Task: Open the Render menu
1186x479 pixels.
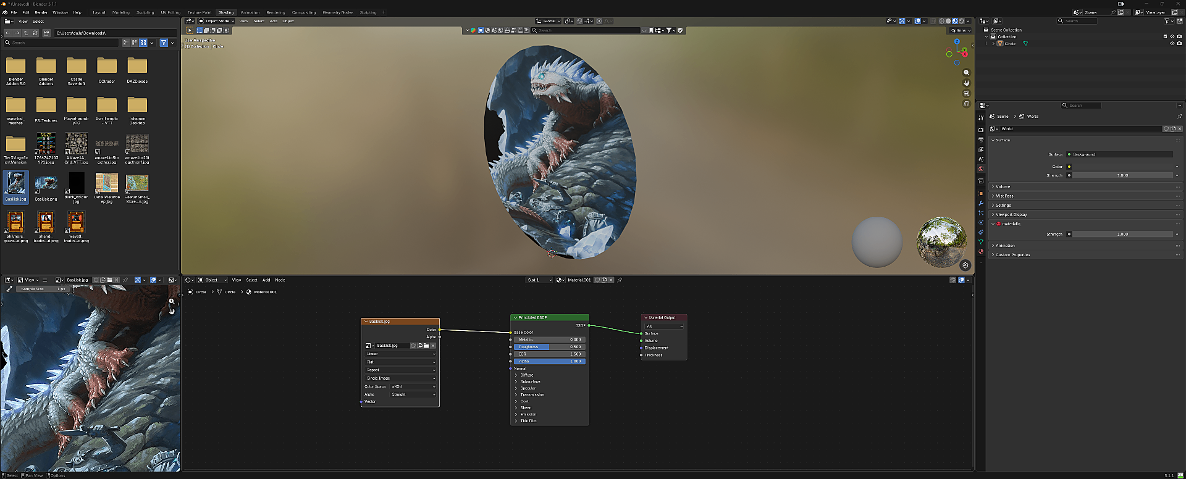Action: point(41,12)
